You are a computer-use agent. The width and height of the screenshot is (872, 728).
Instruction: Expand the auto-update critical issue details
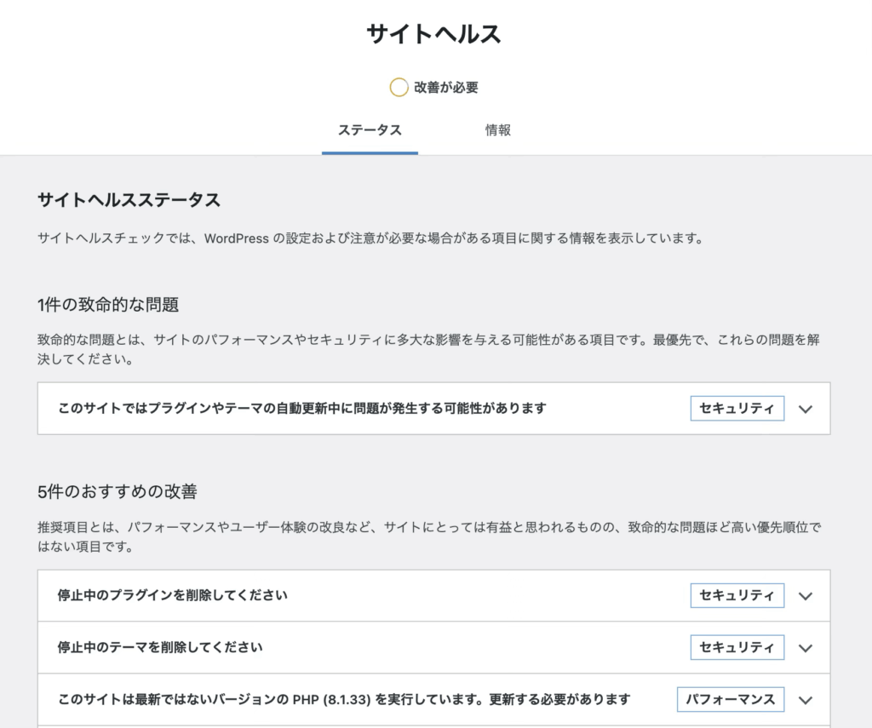[806, 409]
